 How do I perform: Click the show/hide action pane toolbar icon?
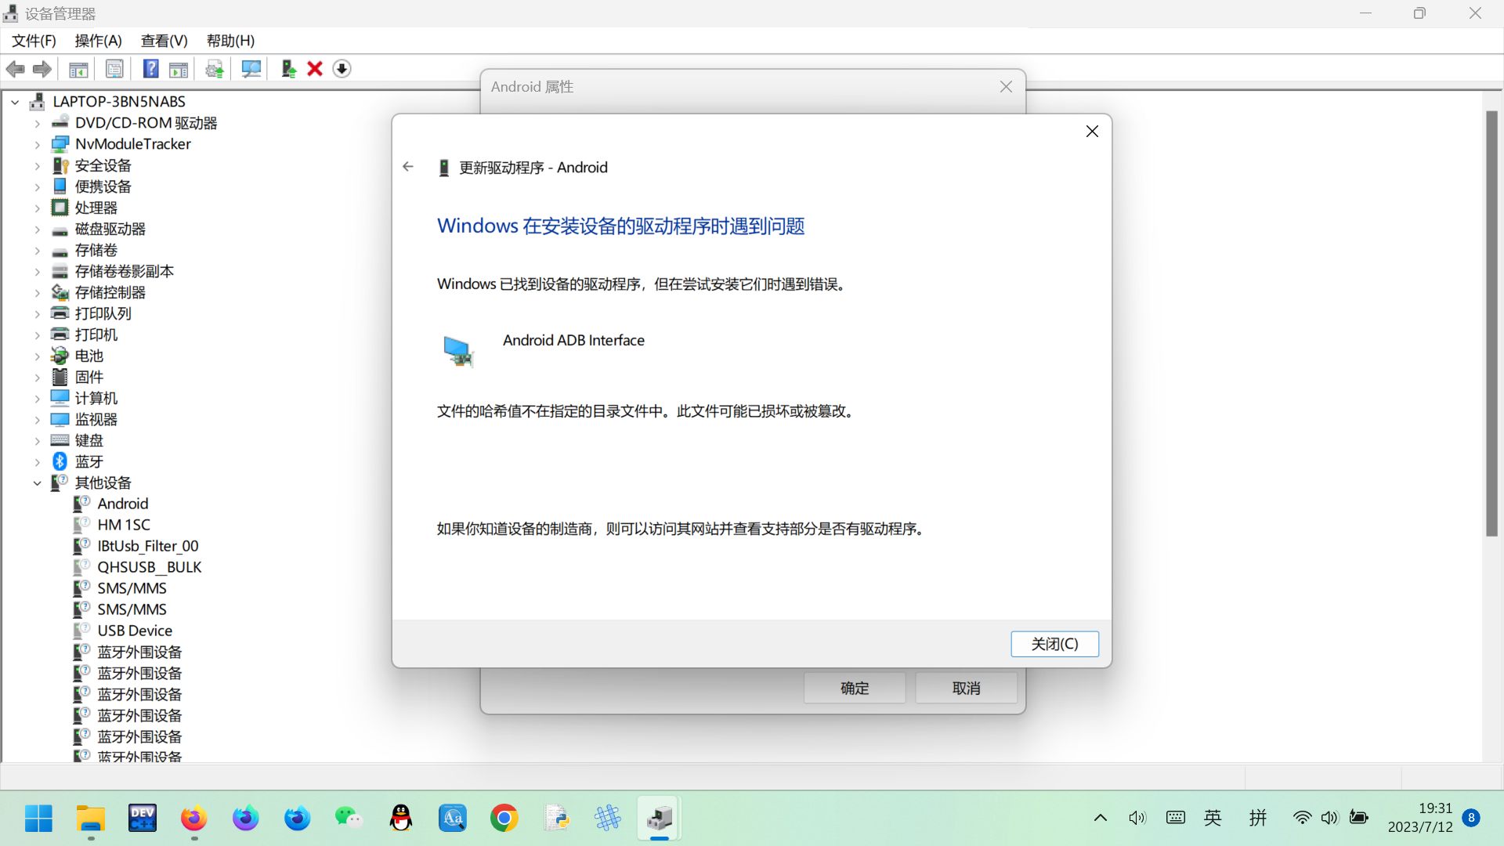(179, 69)
